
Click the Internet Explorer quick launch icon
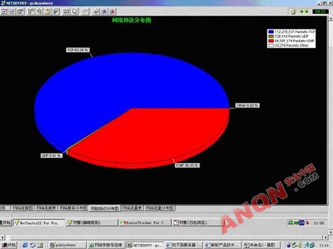click(x=25, y=245)
